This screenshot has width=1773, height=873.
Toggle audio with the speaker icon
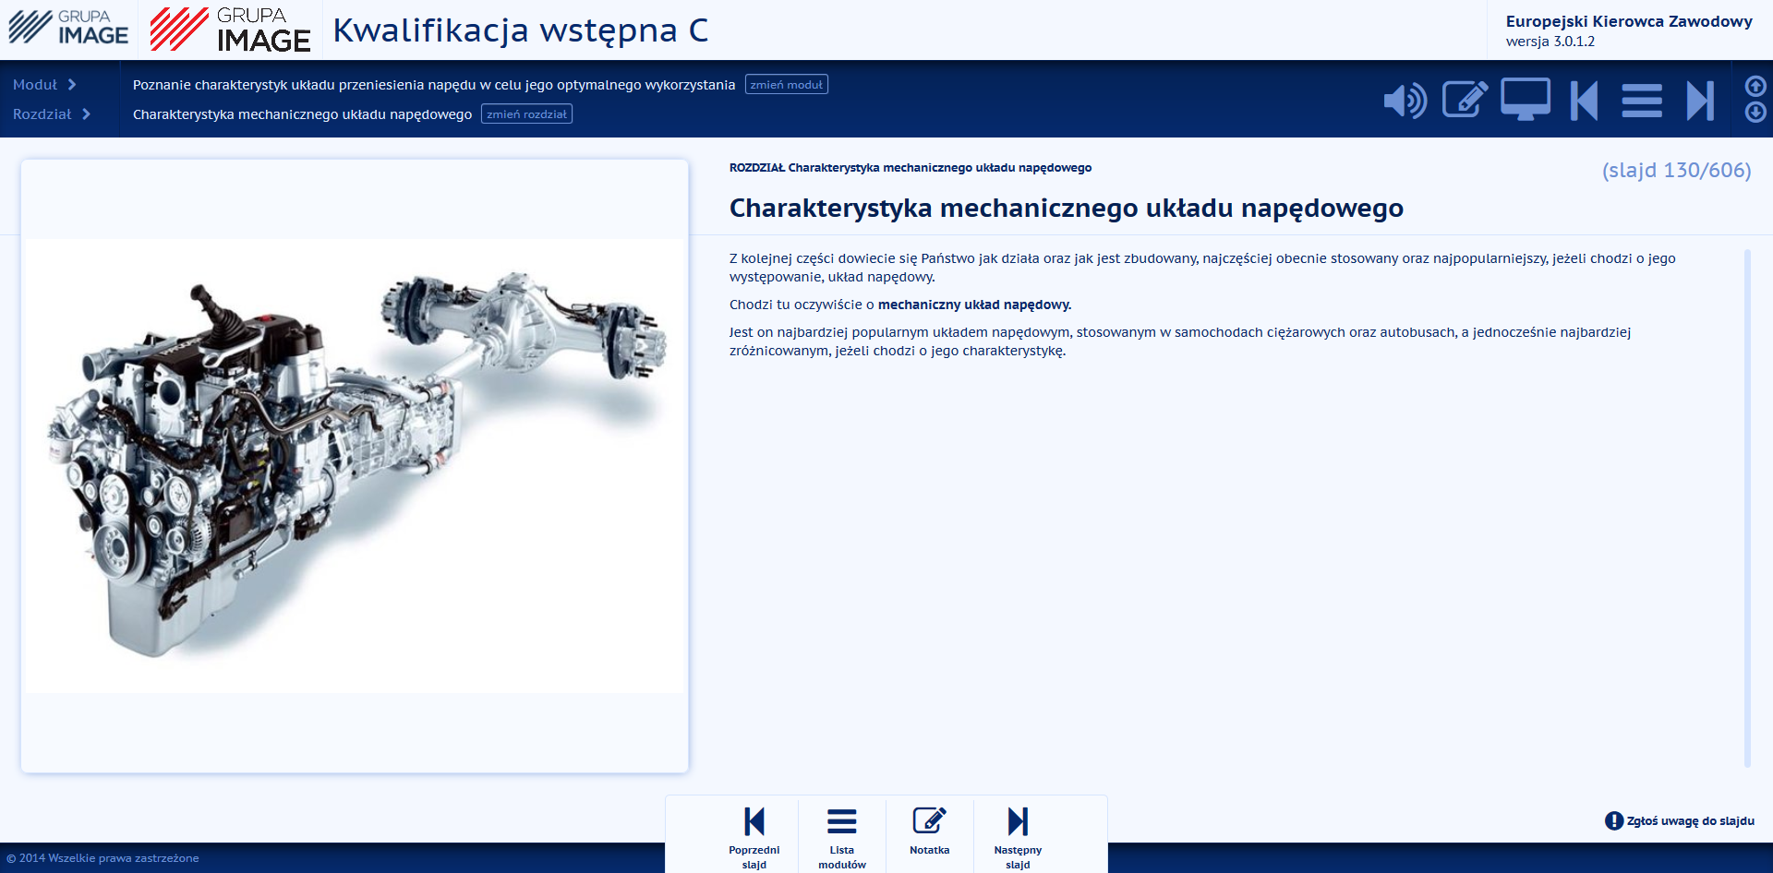(1405, 101)
